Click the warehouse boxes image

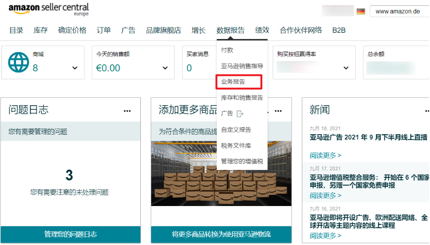tap(221, 174)
